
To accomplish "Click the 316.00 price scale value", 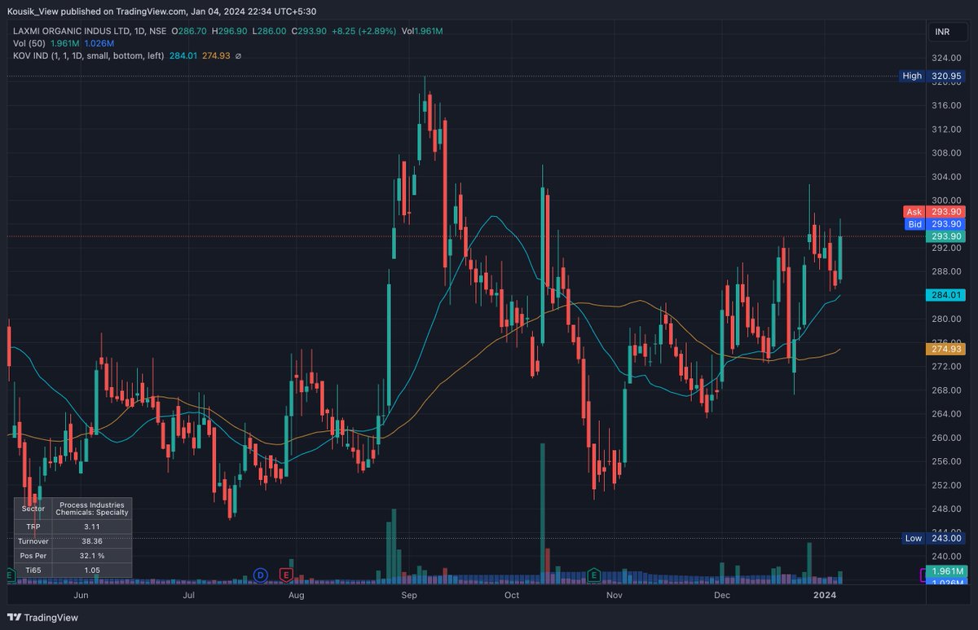I will [x=945, y=105].
